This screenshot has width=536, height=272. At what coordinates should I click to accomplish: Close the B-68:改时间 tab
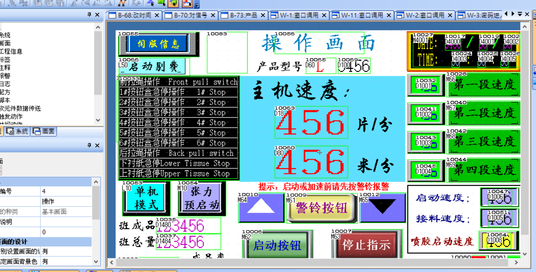click(x=157, y=15)
